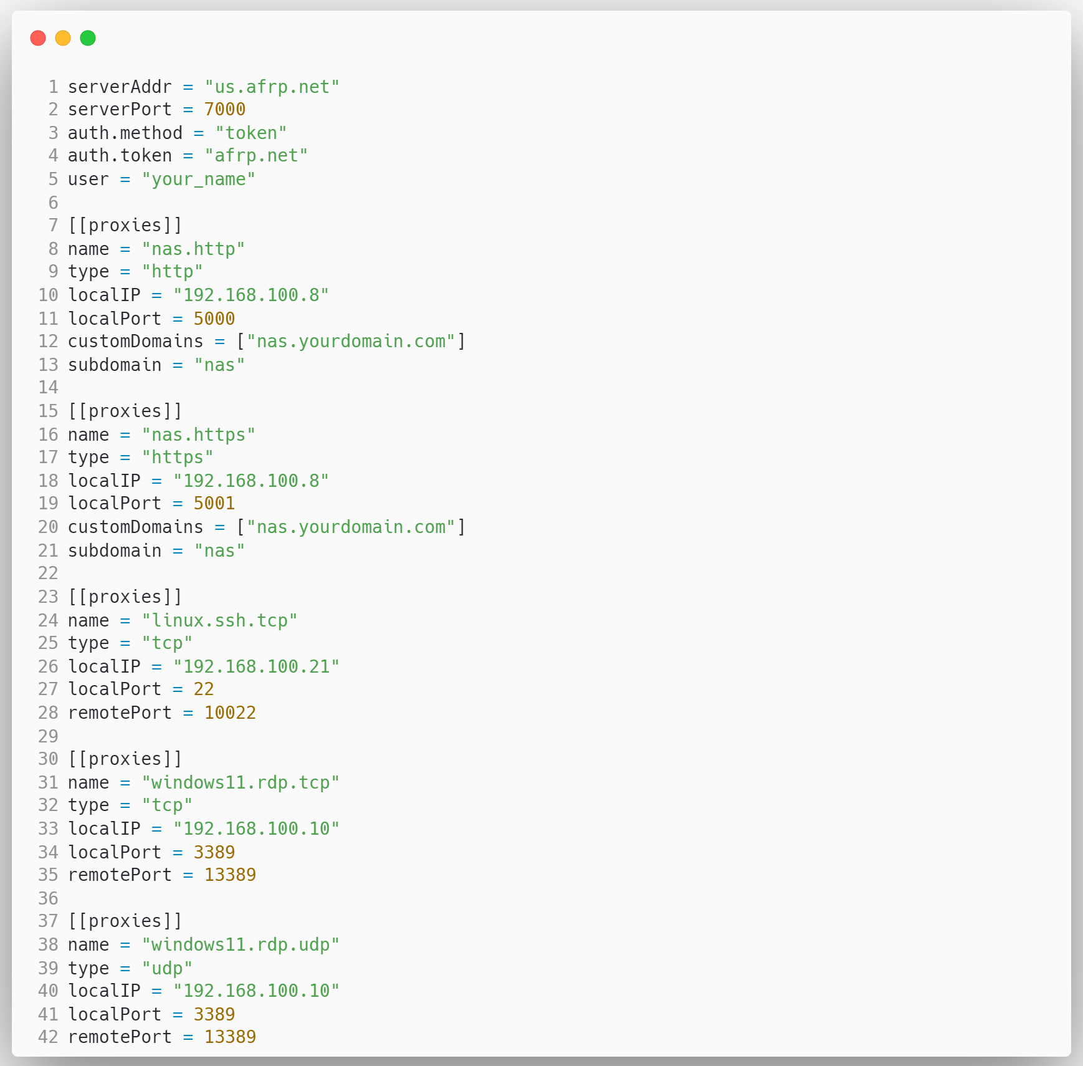The height and width of the screenshot is (1066, 1083).
Task: Click line number 36 in the gutter
Action: [48, 898]
